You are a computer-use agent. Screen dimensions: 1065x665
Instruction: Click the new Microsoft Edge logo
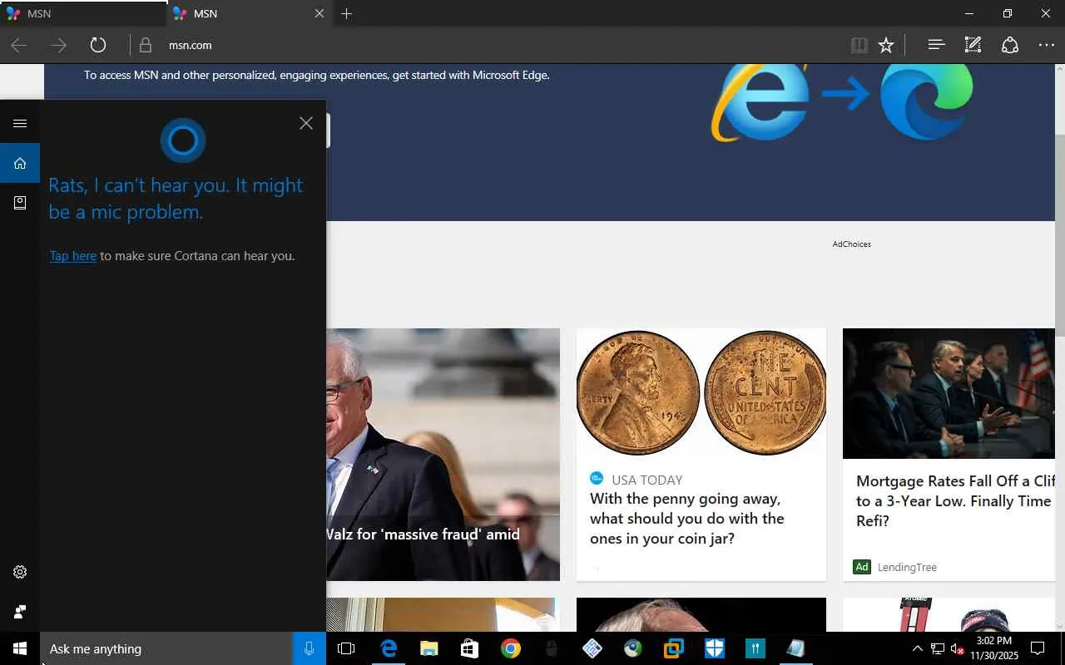point(926,101)
